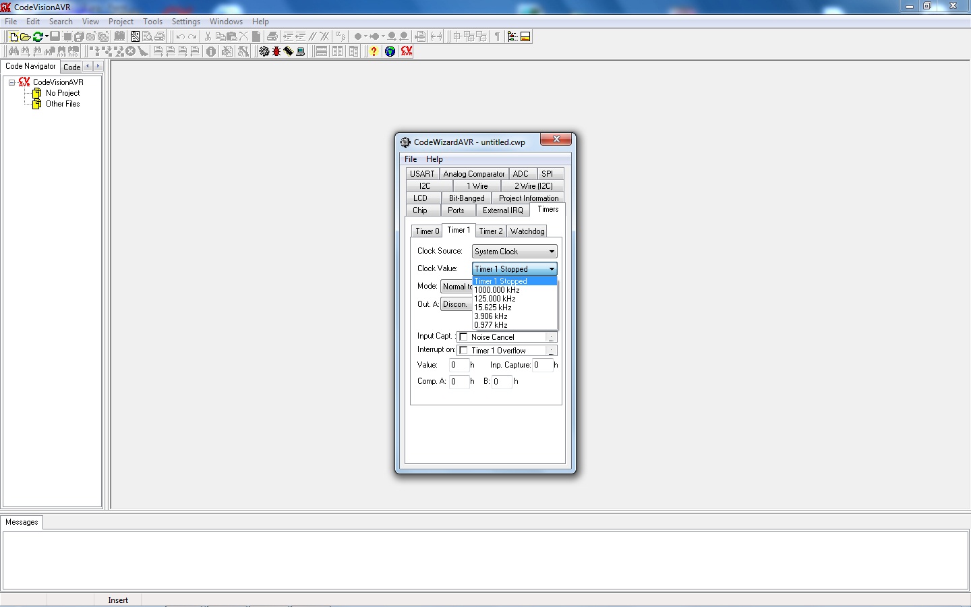Collapse the CodeVisionAVR tree node
This screenshot has height=607, width=971.
pyautogui.click(x=11, y=82)
